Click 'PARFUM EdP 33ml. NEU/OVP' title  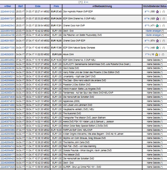pos(78,130)
